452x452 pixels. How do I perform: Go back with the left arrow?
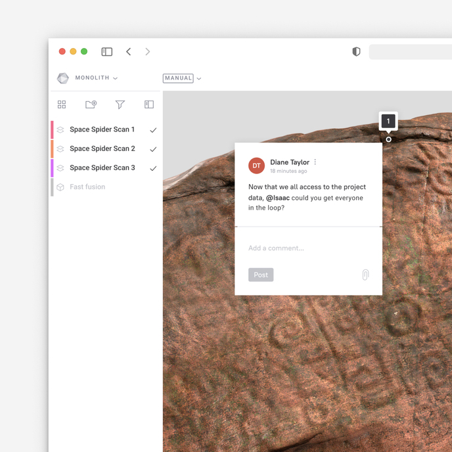click(129, 52)
